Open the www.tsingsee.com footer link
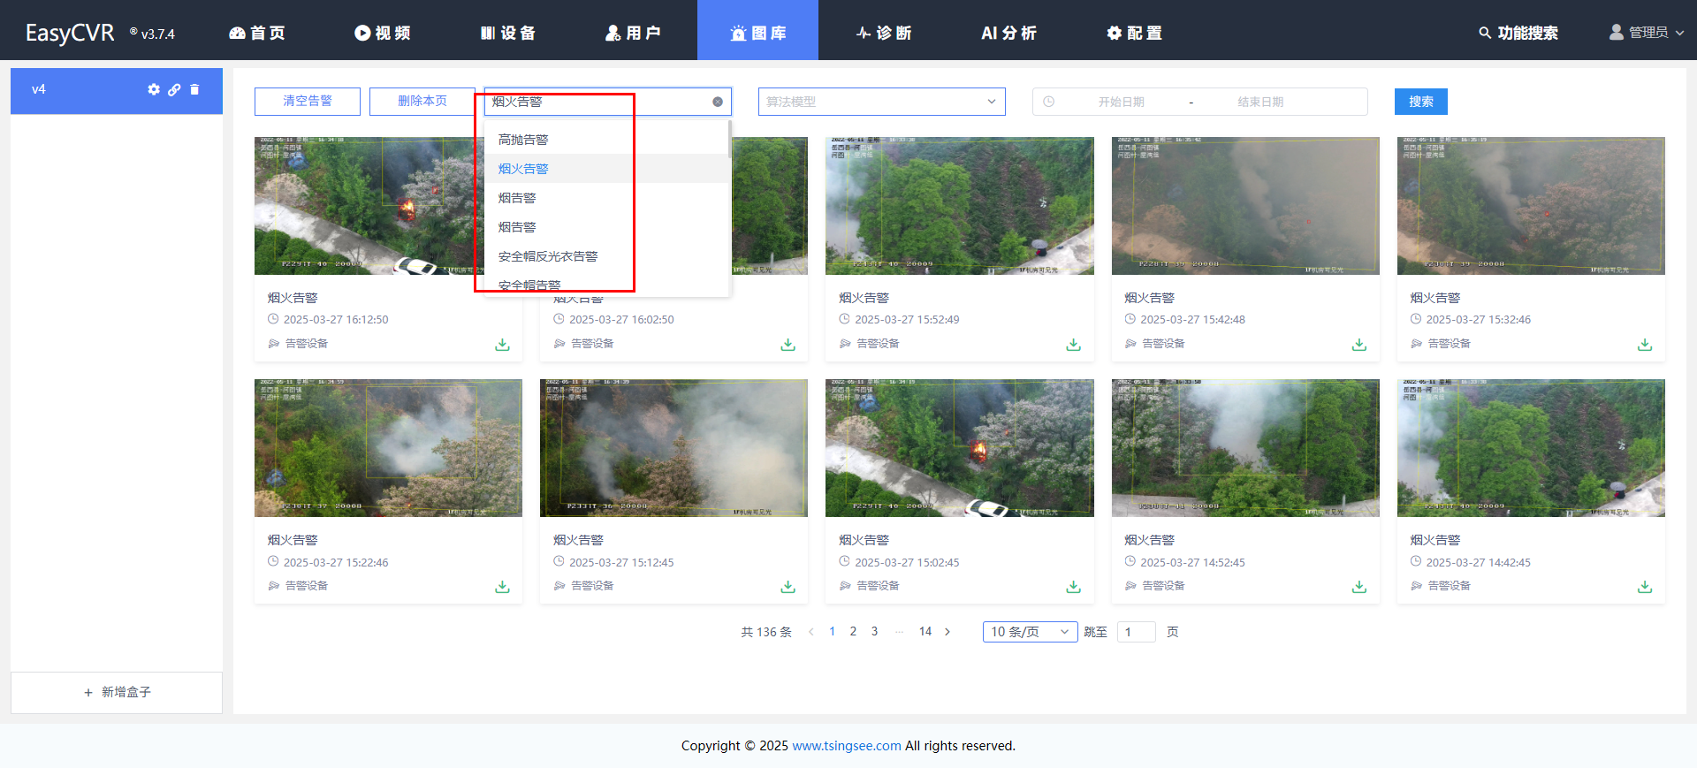This screenshot has height=768, width=1697. (846, 746)
